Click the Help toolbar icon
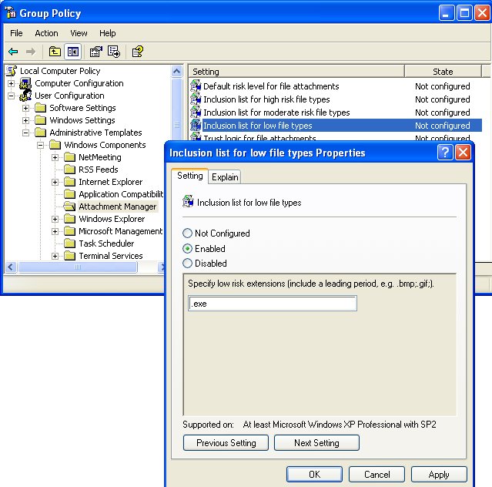 coord(137,52)
